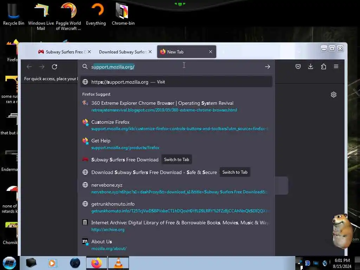The width and height of the screenshot is (360, 270).
Task: Open the Extensions puzzle icon
Action: pyautogui.click(x=323, y=66)
